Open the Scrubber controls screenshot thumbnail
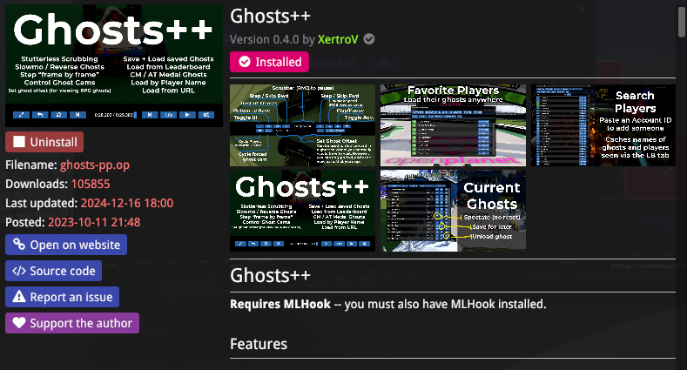The image size is (687, 370). [302, 124]
